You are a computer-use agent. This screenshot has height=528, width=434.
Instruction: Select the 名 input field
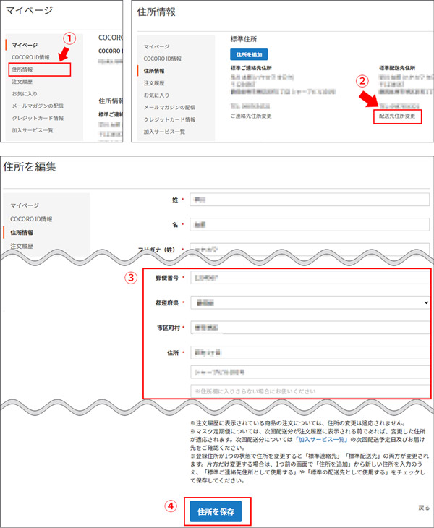309,223
